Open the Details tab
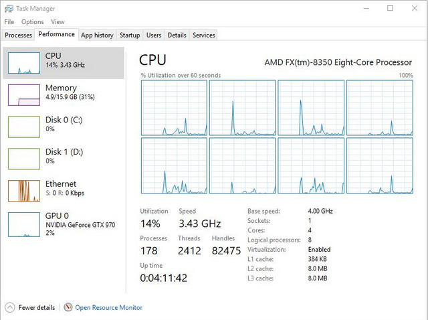The height and width of the screenshot is (320, 428). click(x=177, y=35)
